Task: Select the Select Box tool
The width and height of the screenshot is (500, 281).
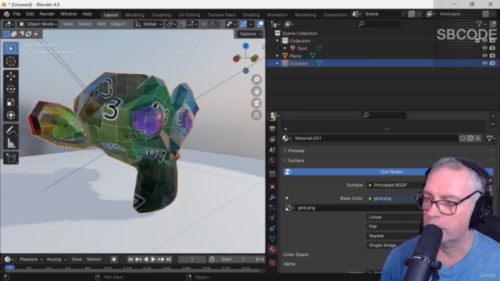Action: [11, 48]
